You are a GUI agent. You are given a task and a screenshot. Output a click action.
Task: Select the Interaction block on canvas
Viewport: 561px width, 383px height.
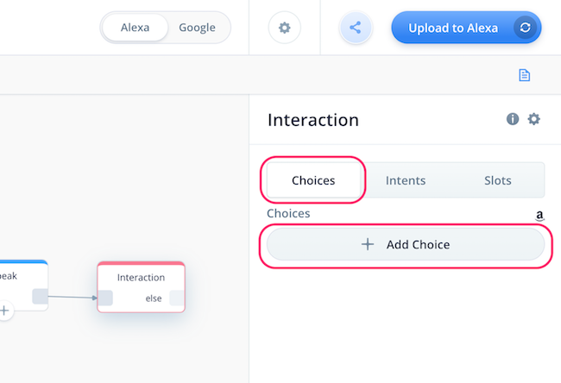click(141, 286)
